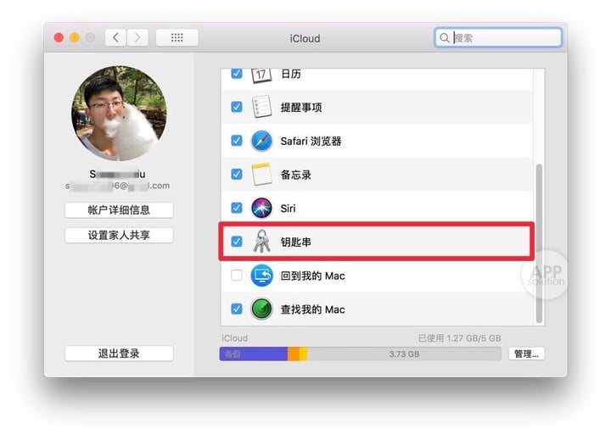Click the iCloud storage usage bar

tap(361, 354)
